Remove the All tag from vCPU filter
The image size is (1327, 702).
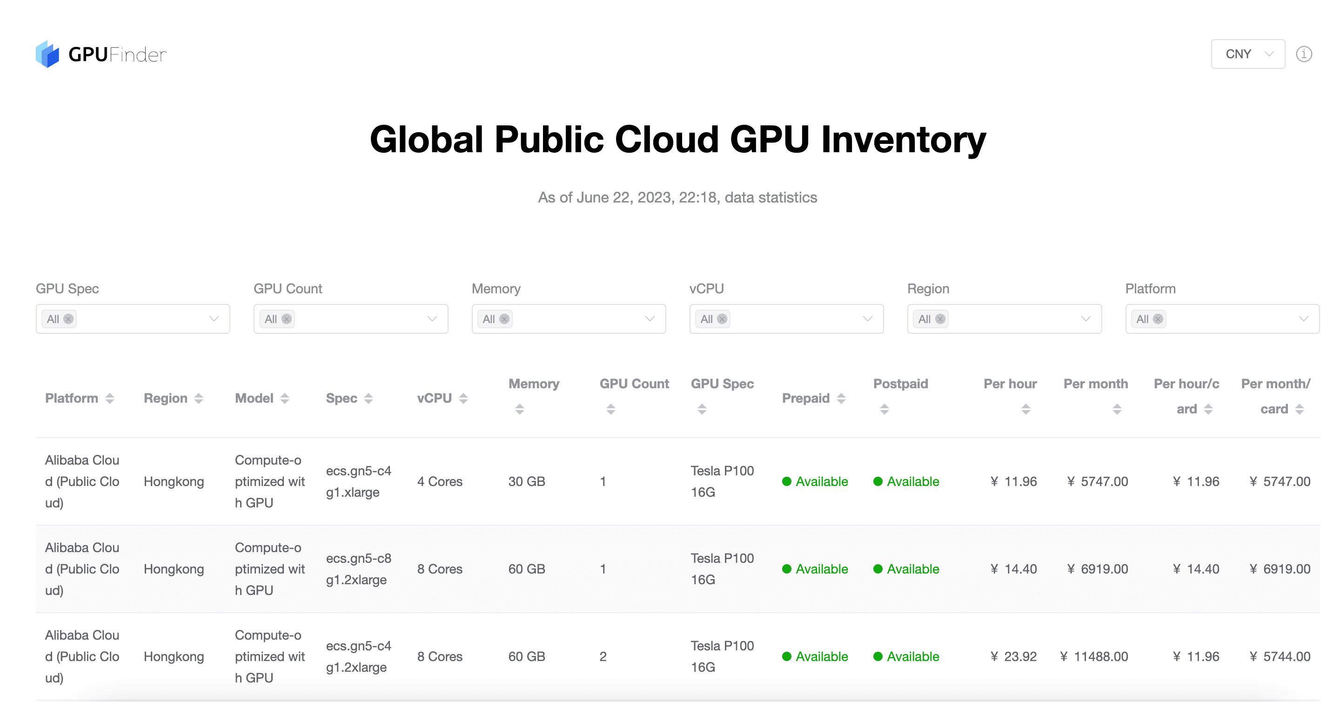722,319
